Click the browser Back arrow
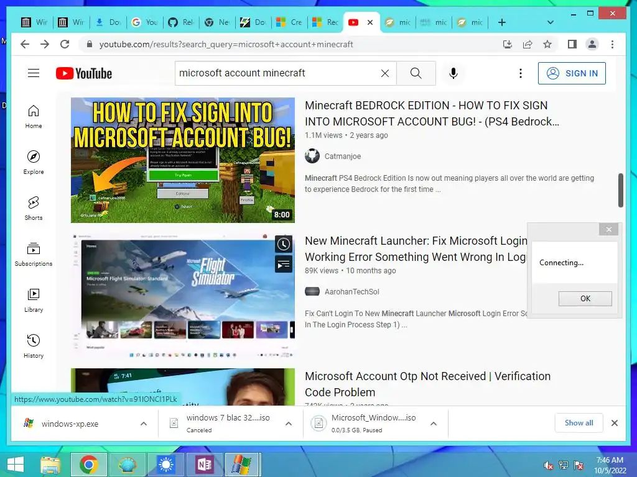This screenshot has width=637, height=477. (25, 44)
